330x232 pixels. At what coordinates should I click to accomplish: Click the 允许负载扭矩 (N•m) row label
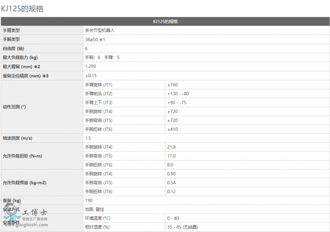(22, 156)
